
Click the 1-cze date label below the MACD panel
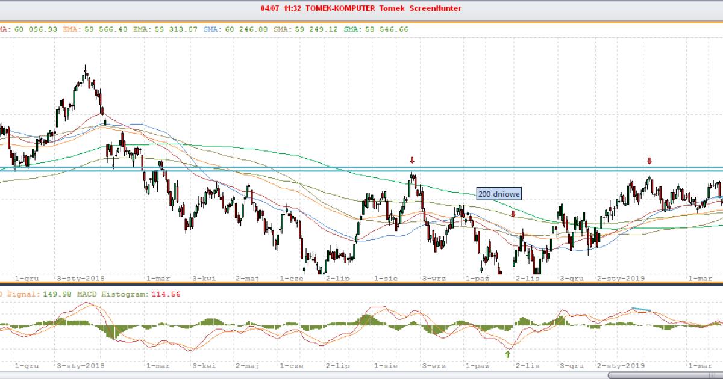[x=292, y=365]
